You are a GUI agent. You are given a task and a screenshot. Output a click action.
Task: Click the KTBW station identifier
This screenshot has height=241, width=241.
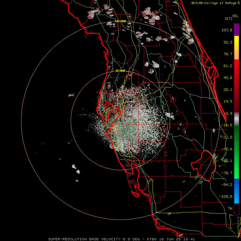coord(152,239)
